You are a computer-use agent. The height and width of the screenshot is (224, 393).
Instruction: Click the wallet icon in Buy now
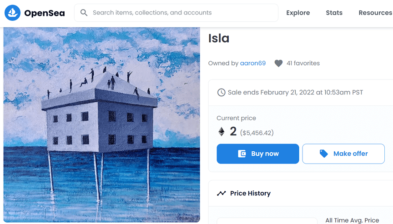coord(242,154)
